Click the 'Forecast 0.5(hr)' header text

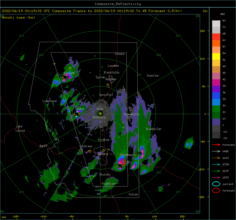(x=165, y=11)
